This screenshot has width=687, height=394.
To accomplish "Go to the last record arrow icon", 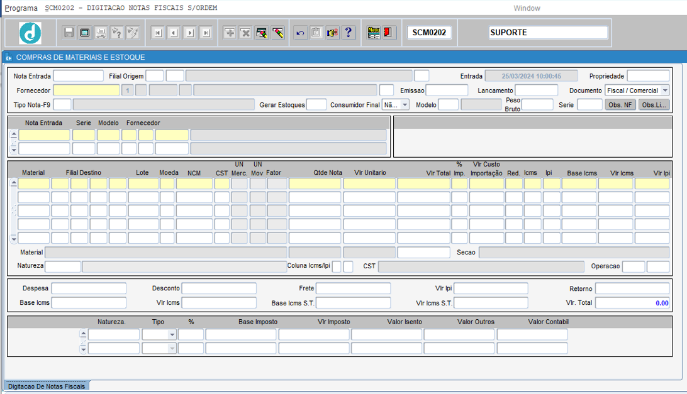I will point(206,33).
